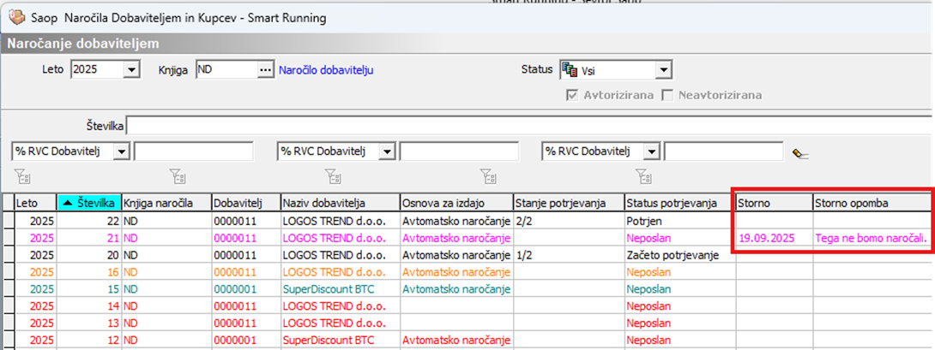Click filter icon above the Status potrjevanja column
935x350 pixels.
(642, 175)
